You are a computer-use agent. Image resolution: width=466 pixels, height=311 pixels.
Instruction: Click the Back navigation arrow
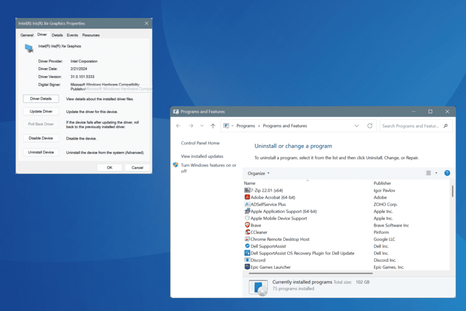178,126
